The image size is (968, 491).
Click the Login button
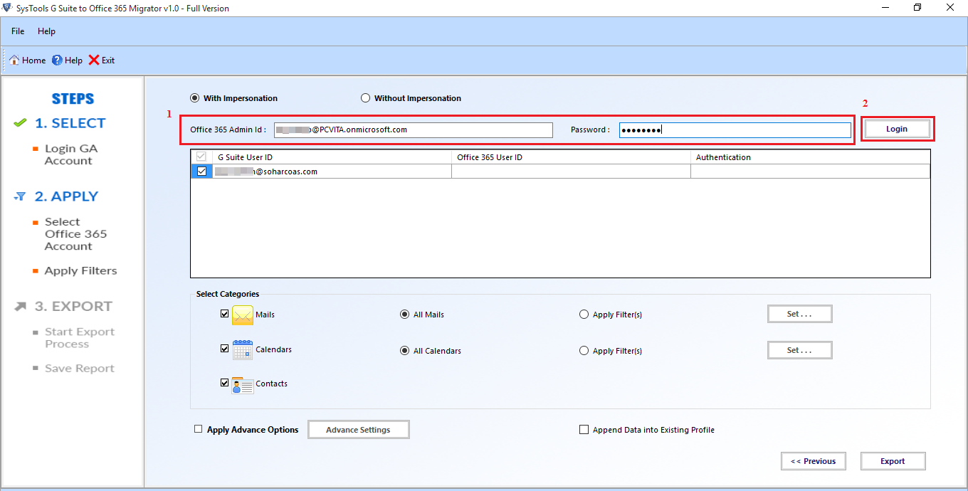(897, 129)
